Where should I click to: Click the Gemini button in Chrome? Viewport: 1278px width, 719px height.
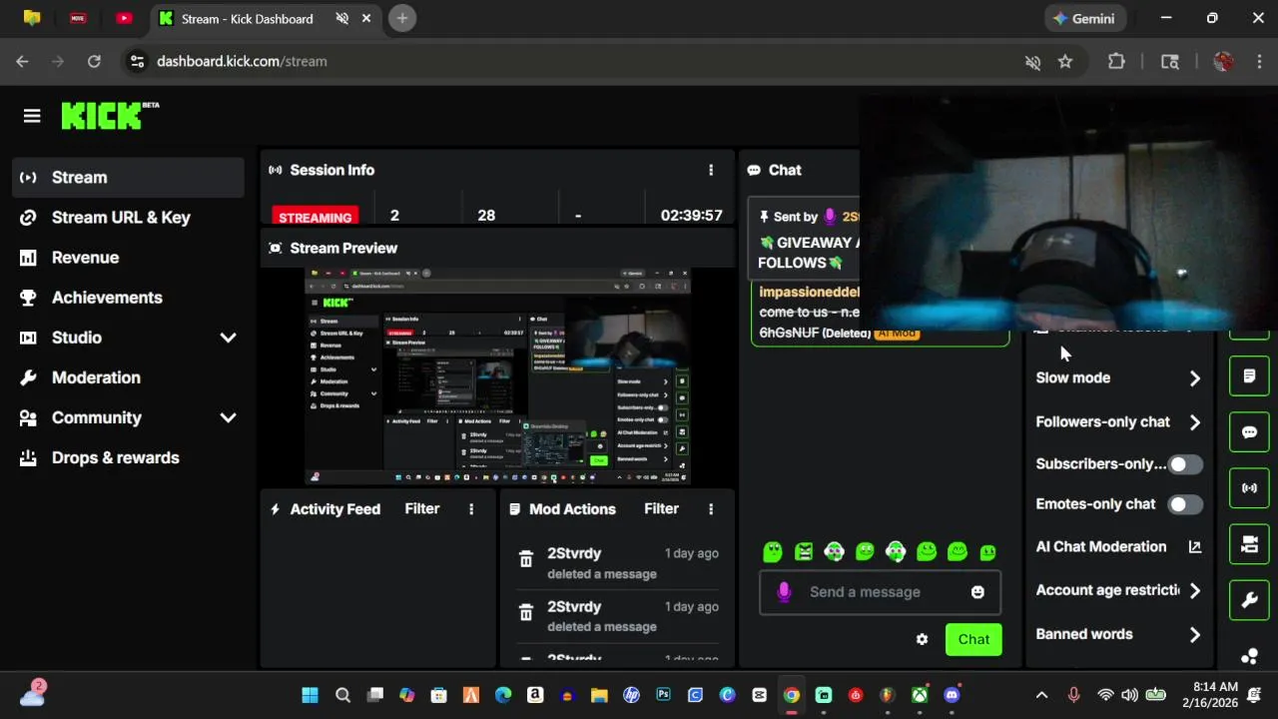pyautogui.click(x=1085, y=18)
